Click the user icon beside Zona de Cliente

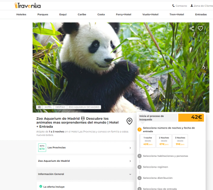click(x=191, y=6)
